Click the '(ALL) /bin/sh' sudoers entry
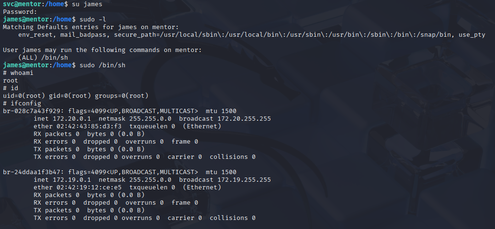The height and width of the screenshot is (229, 495). pyautogui.click(x=43, y=58)
